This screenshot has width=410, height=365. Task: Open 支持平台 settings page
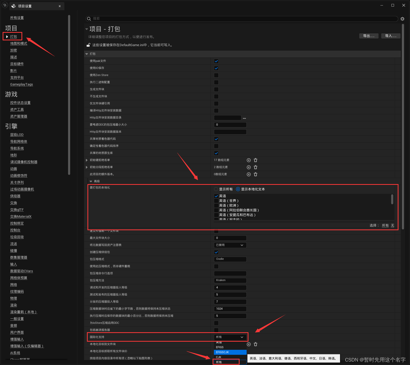[x=17, y=78]
